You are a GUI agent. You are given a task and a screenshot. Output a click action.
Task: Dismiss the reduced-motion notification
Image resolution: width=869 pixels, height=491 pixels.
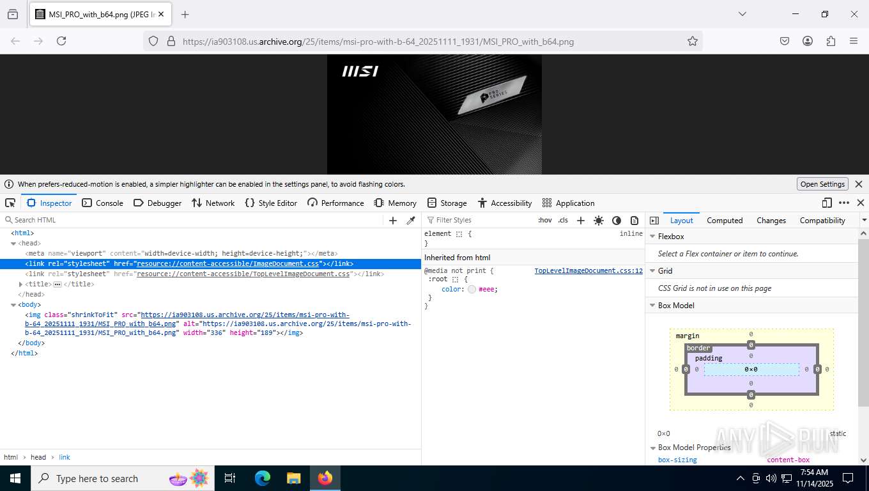point(859,184)
